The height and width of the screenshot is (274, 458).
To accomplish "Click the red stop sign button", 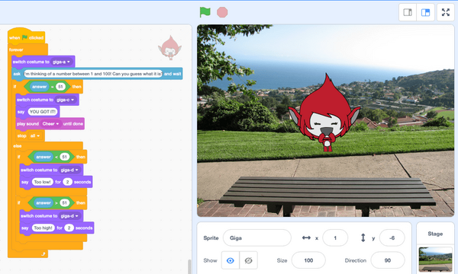I will tap(222, 12).
